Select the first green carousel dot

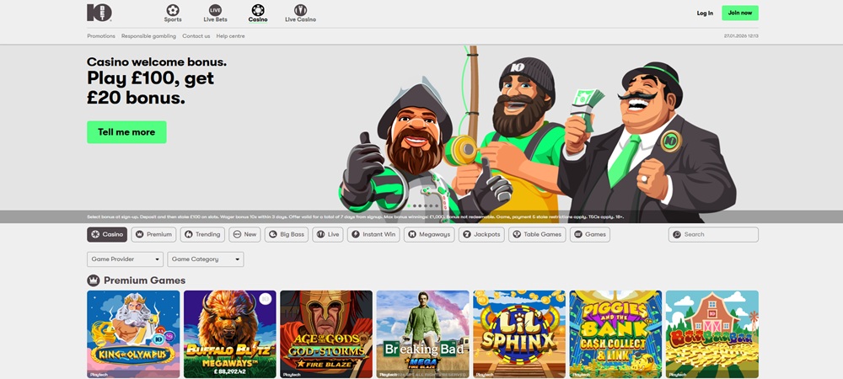(x=409, y=206)
